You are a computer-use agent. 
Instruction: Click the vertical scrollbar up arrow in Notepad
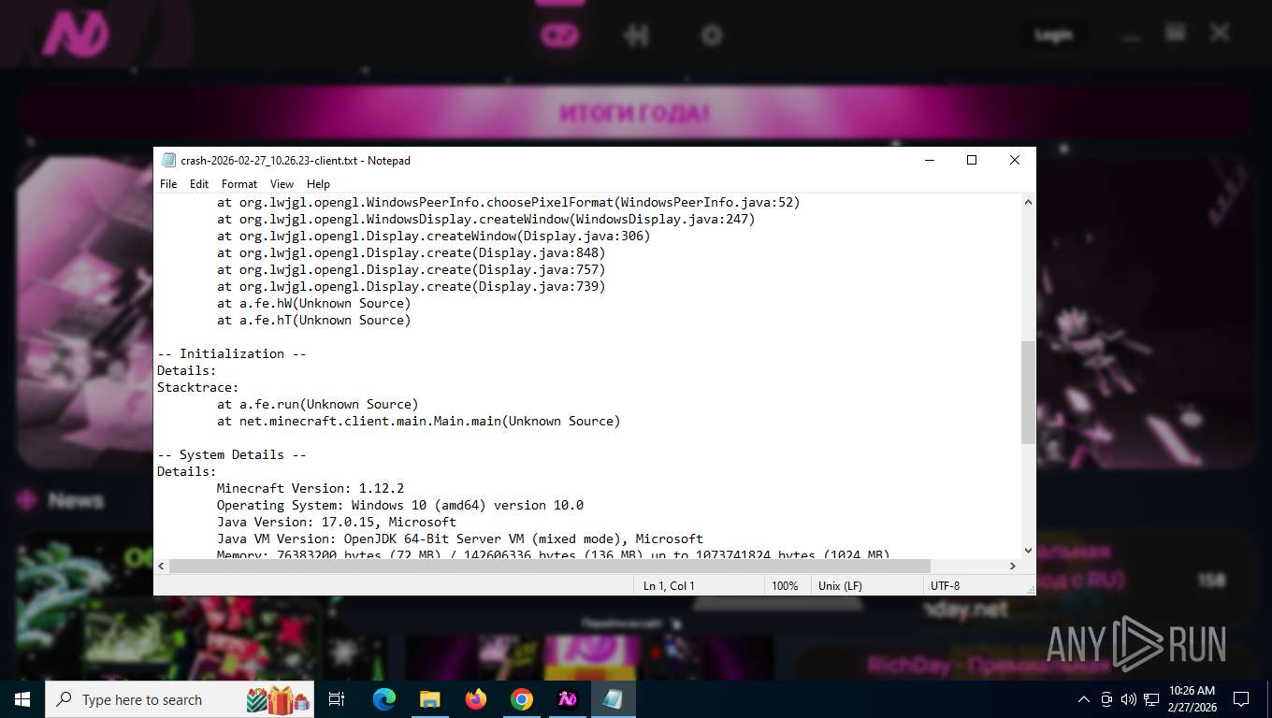tap(1028, 202)
